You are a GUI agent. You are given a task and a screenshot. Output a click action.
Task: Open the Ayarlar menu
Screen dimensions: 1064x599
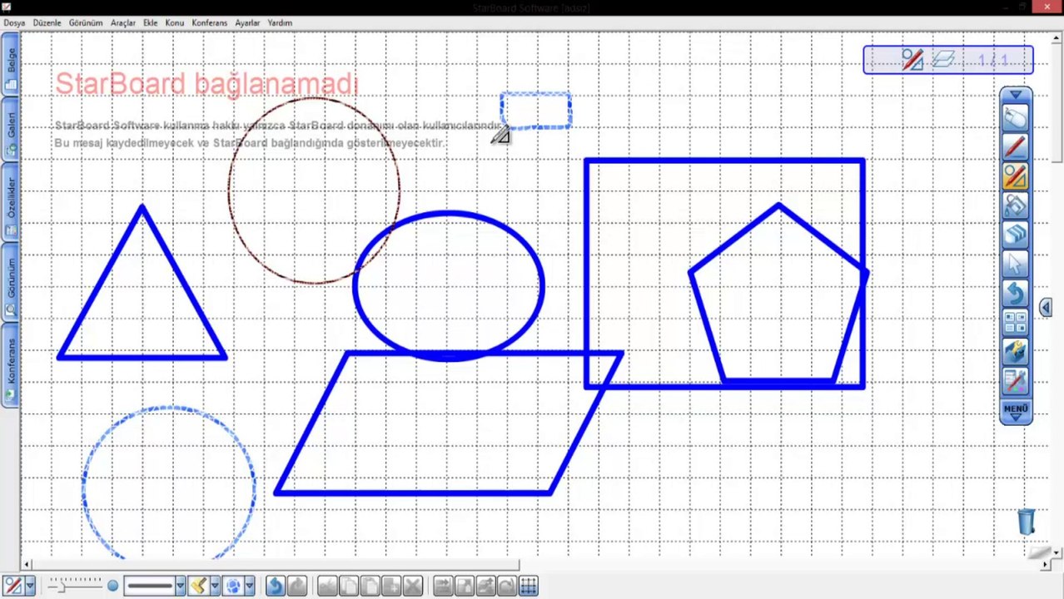(x=247, y=22)
